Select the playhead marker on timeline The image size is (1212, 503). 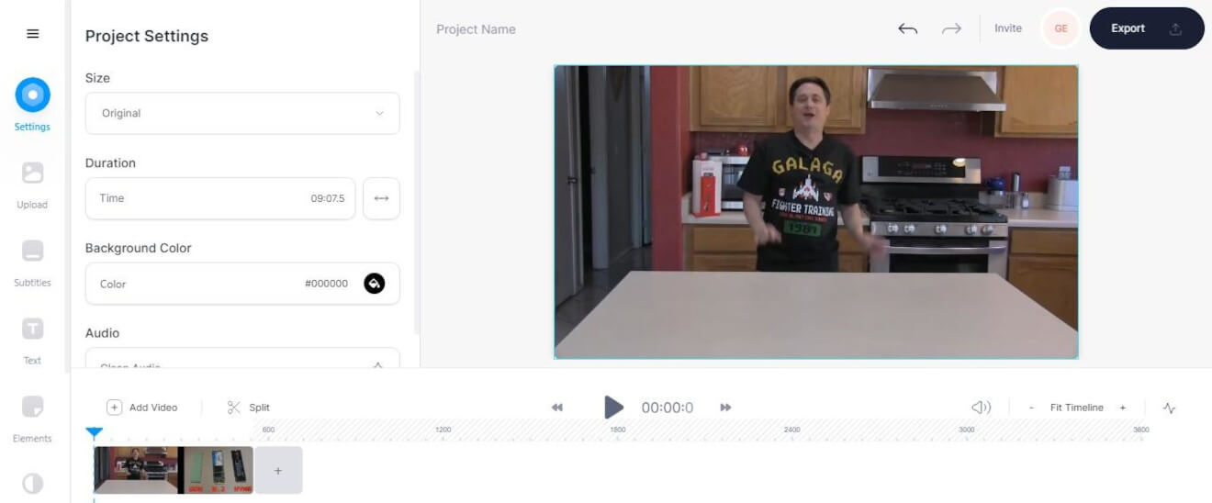tap(94, 433)
